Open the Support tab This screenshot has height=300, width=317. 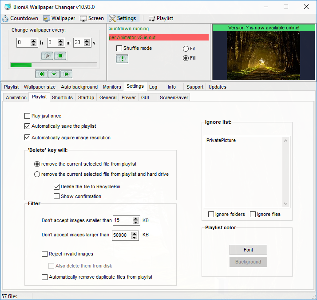pos(195,87)
